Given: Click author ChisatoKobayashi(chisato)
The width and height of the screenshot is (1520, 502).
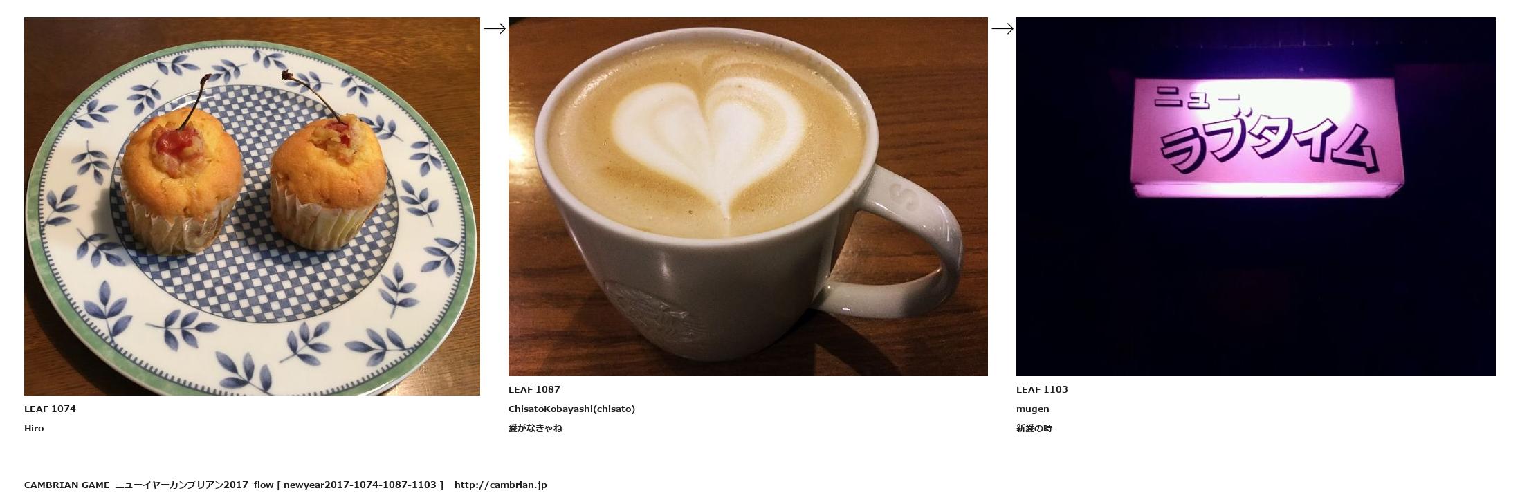Looking at the screenshot, I should point(571,409).
